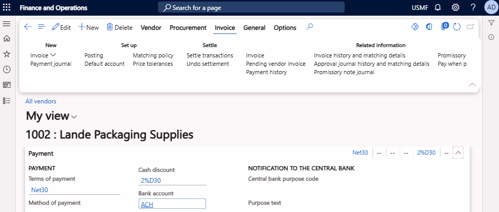The height and width of the screenshot is (212, 499).
Task: Show related information info icon
Action: click(x=491, y=38)
